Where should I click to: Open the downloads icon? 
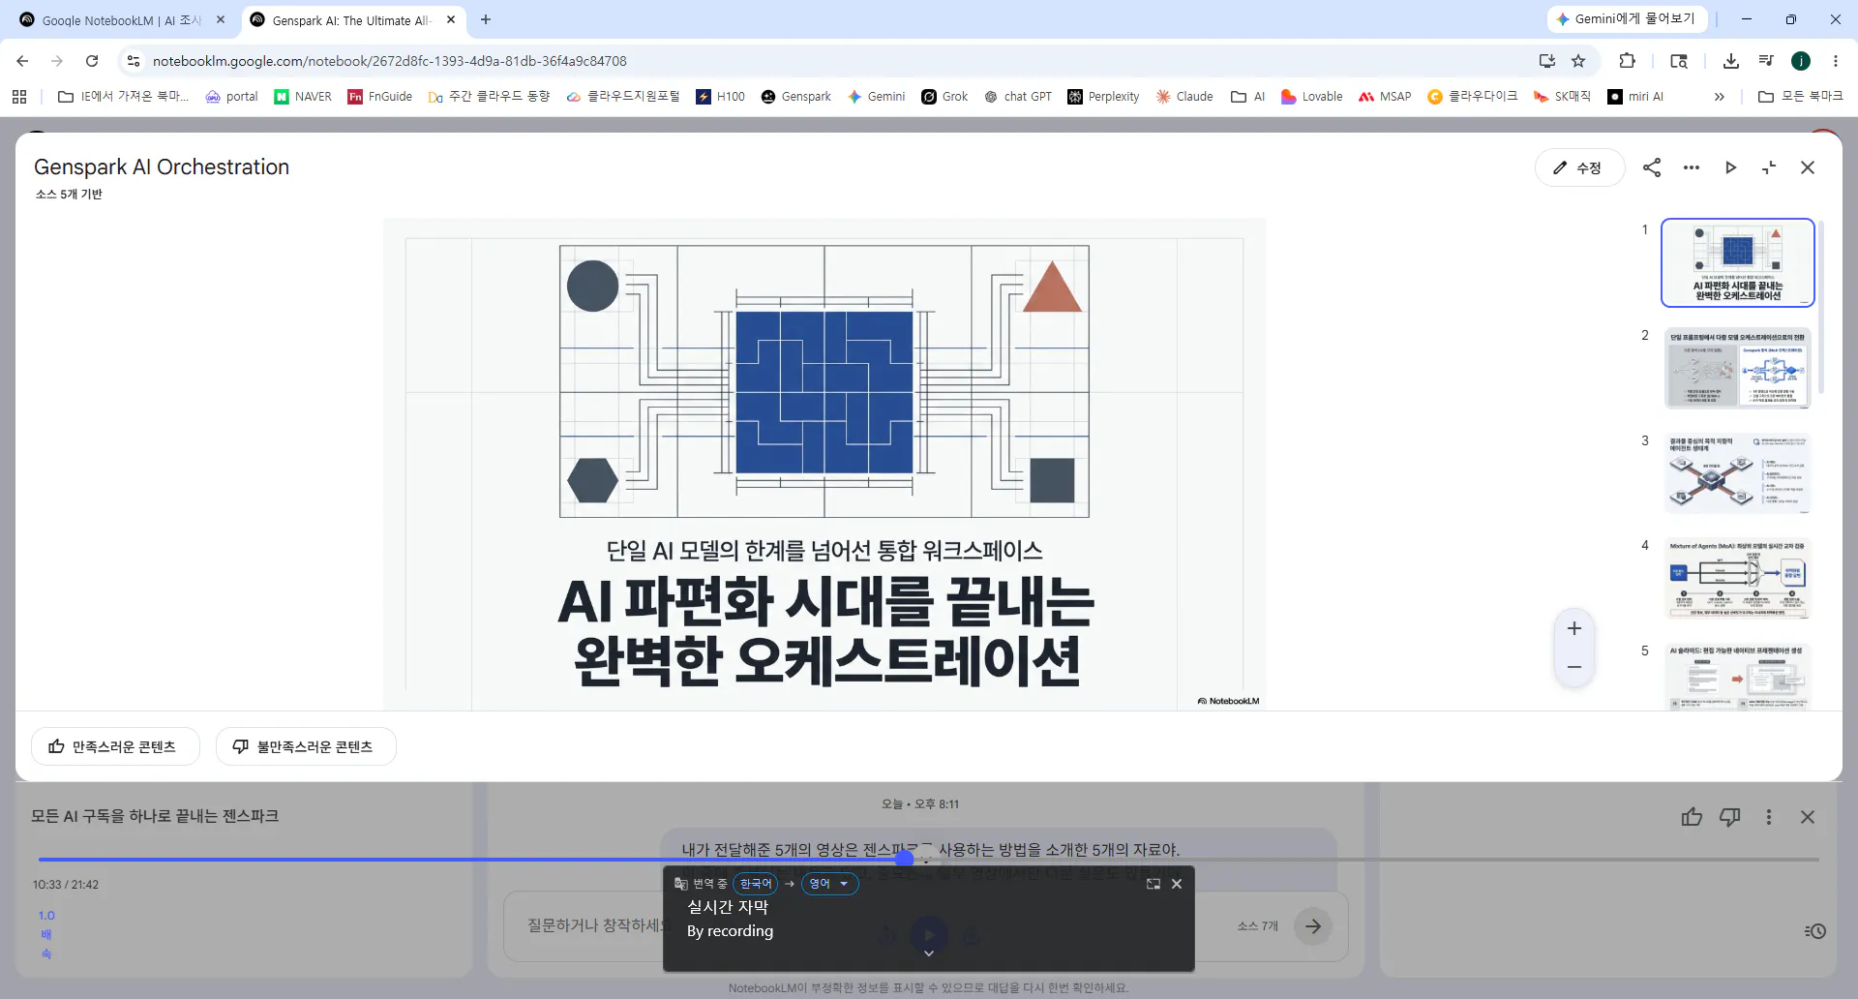1731,61
